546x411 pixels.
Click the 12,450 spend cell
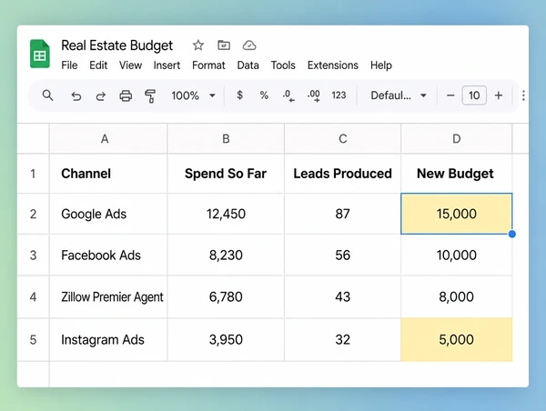pos(226,214)
